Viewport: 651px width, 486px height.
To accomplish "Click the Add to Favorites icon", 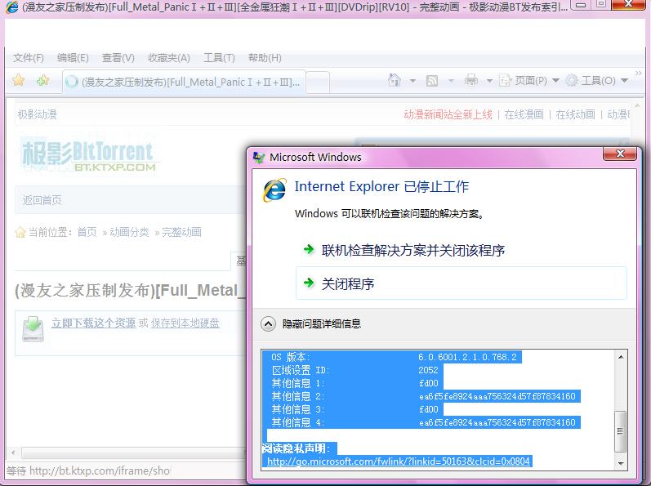I will pos(42,80).
